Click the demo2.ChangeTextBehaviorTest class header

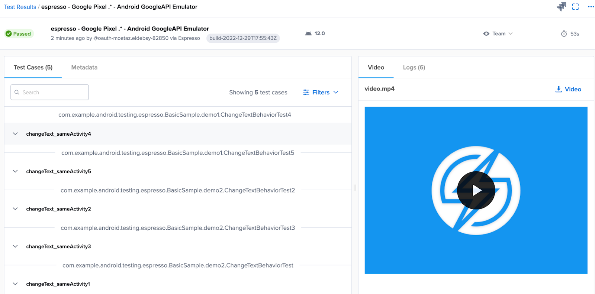(x=178, y=265)
